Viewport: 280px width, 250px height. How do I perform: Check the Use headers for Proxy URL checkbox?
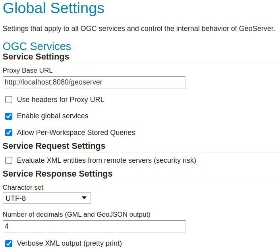[9, 100]
